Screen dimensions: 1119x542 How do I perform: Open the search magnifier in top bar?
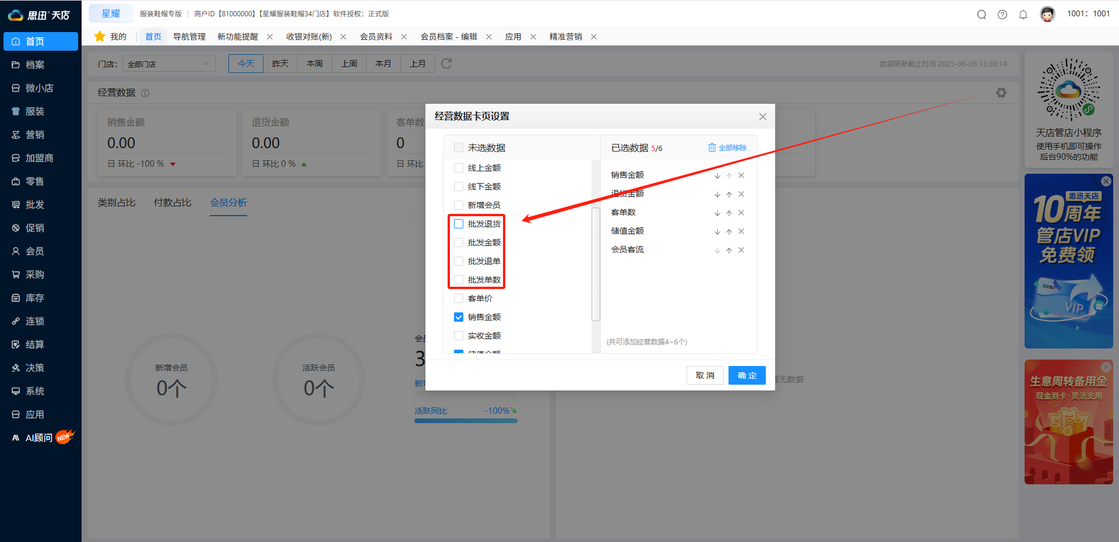tap(981, 15)
